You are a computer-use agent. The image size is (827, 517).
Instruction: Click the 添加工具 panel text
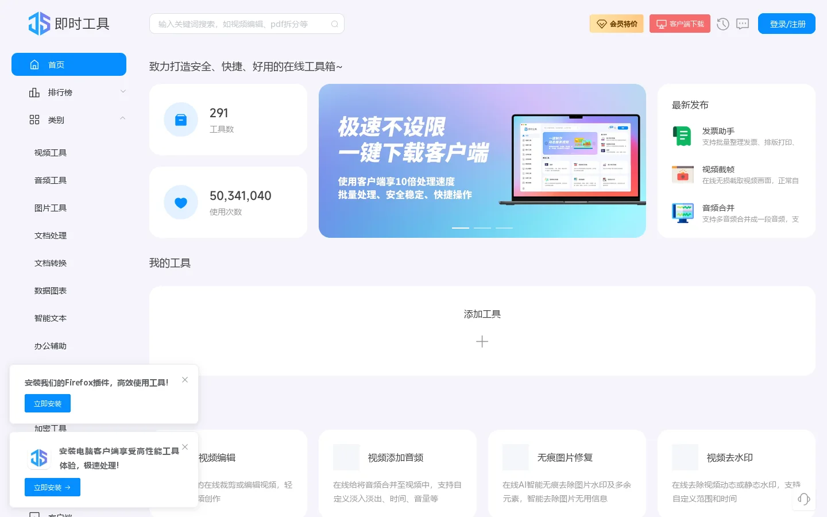tap(482, 314)
